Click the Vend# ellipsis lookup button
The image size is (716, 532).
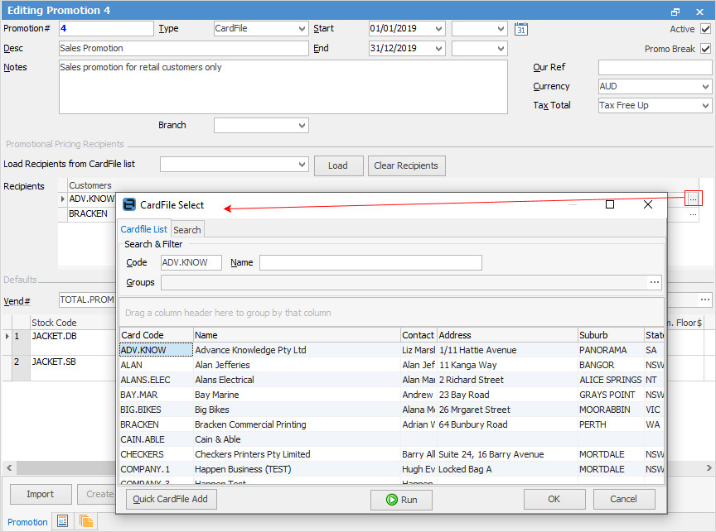pyautogui.click(x=705, y=300)
